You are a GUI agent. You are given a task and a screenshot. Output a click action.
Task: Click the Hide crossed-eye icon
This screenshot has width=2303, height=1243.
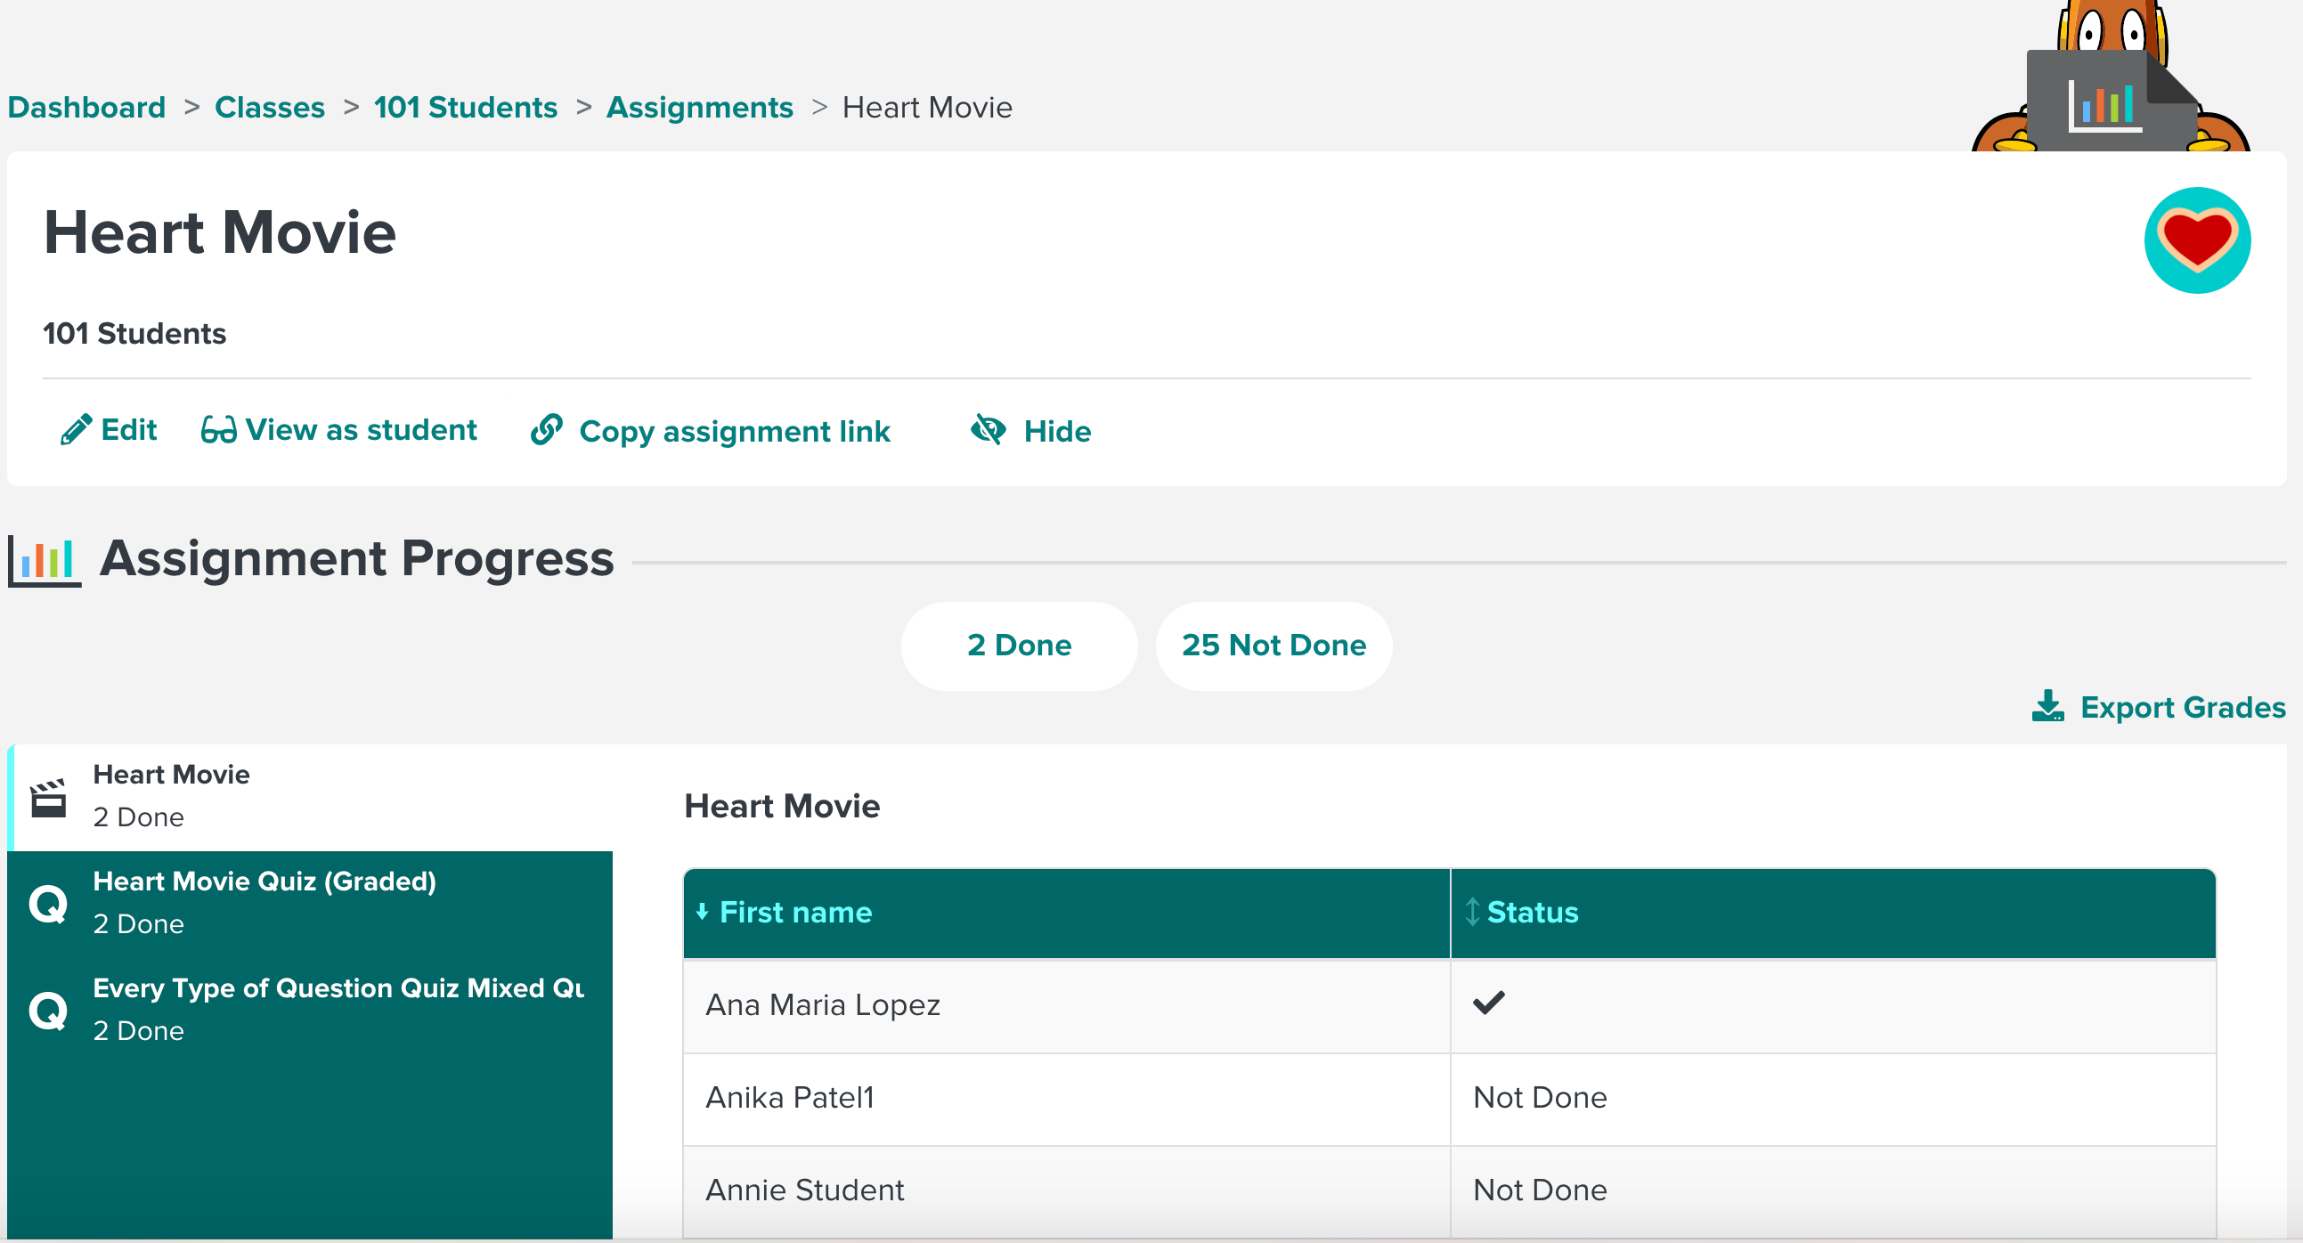point(987,430)
